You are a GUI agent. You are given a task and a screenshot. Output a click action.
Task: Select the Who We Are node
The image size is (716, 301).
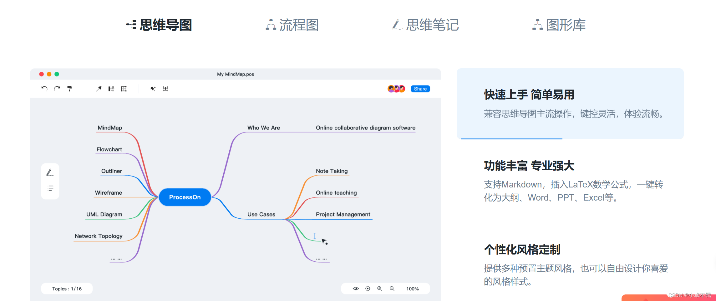pyautogui.click(x=264, y=128)
